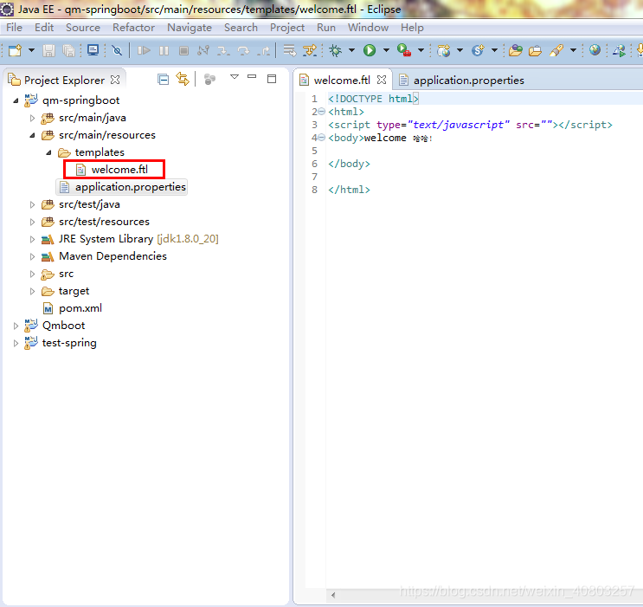Click the New Server wizard icon

[x=444, y=50]
